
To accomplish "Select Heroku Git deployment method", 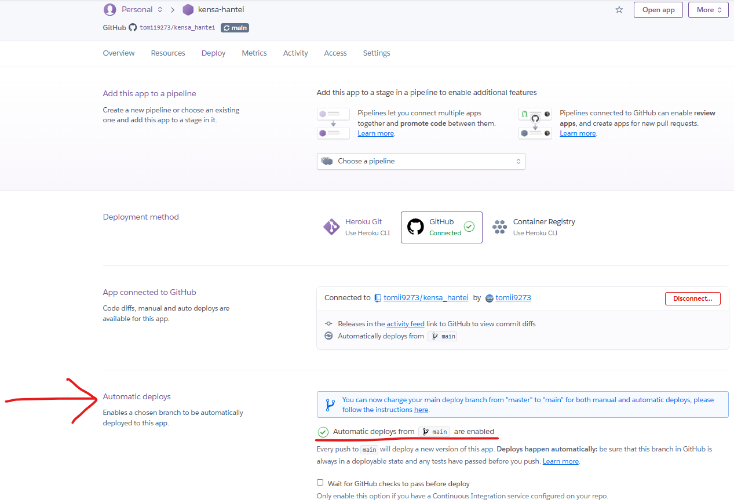I will (x=357, y=227).
